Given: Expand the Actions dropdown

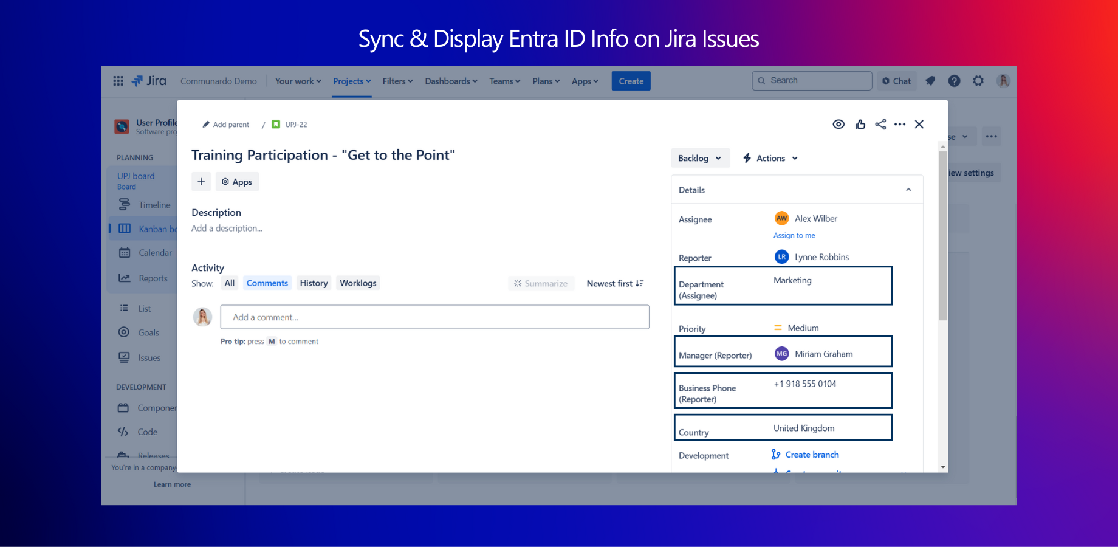Looking at the screenshot, I should tap(770, 158).
